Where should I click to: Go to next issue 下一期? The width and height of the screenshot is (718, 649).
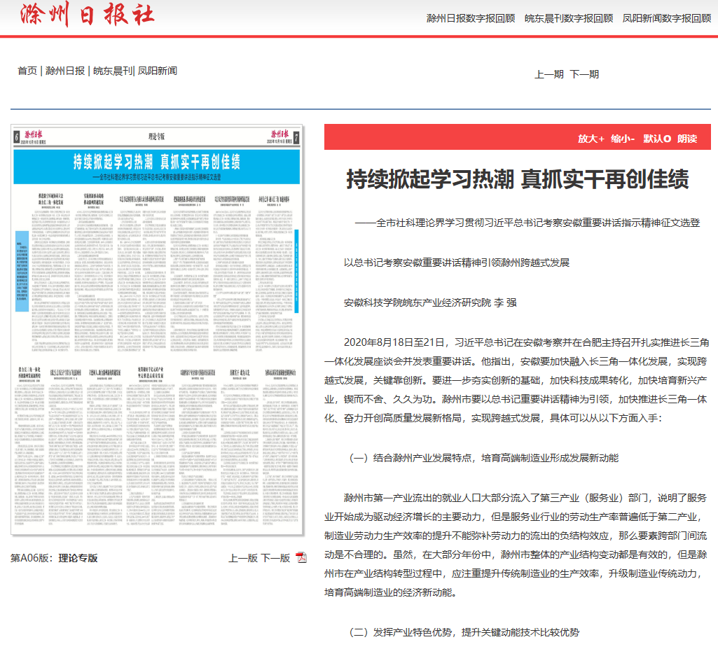(x=584, y=74)
